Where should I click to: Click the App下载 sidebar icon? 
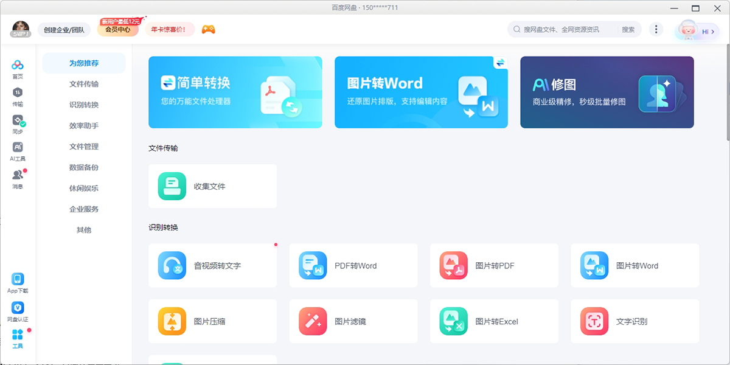(x=18, y=283)
